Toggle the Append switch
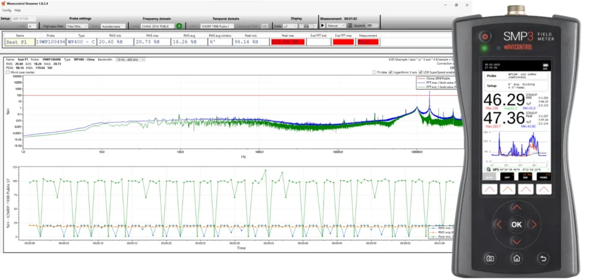The width and height of the screenshot is (592, 279). click(x=373, y=26)
